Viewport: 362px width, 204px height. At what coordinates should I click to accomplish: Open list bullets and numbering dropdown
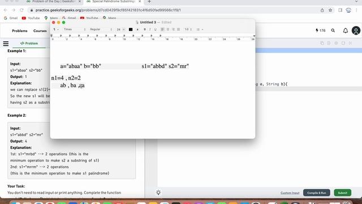point(200,29)
